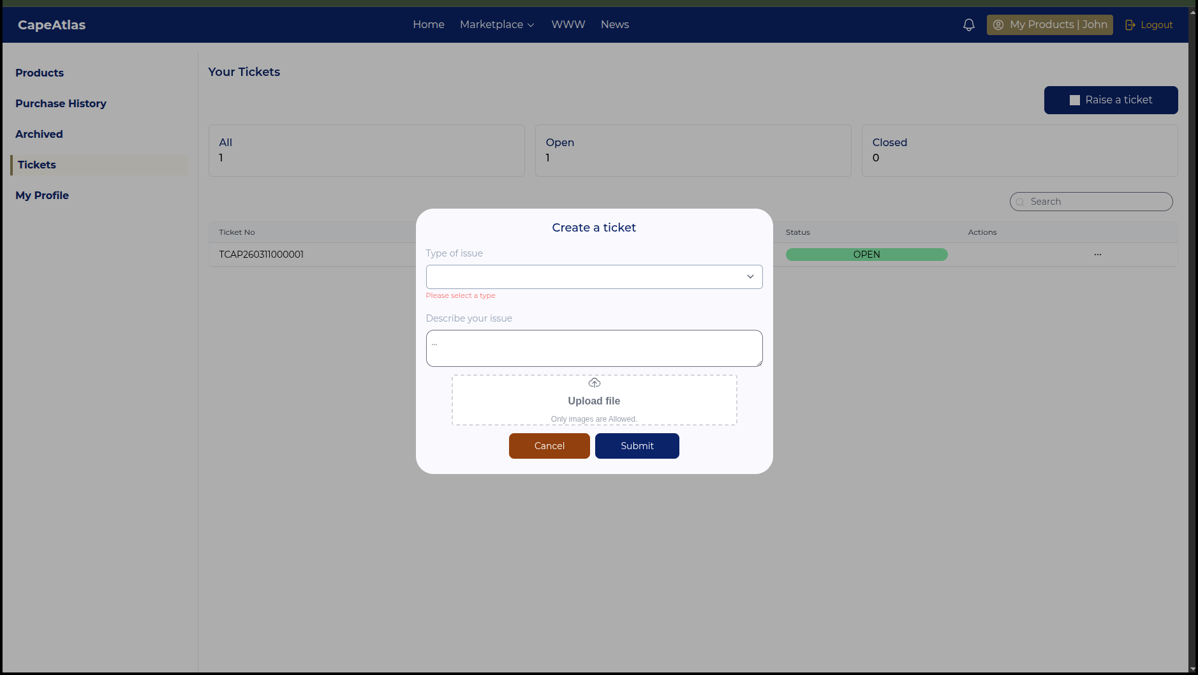Expand the Marketplace menu chevron
Viewport: 1198px width, 675px height.
531,25
